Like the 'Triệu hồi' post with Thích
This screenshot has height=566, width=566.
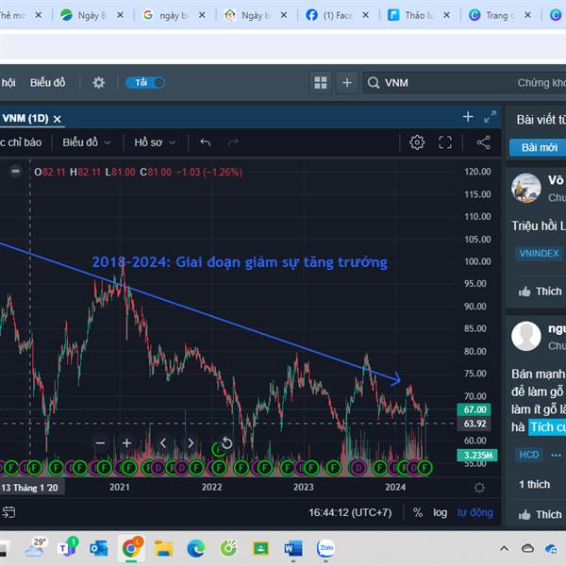click(541, 291)
